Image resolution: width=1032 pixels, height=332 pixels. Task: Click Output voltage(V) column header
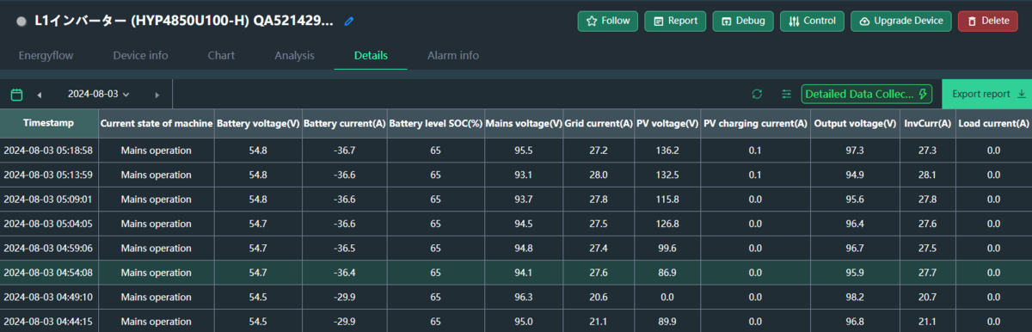[855, 124]
